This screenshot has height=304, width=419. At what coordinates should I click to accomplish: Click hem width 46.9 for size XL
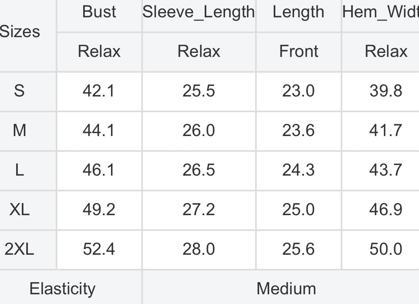385,210
